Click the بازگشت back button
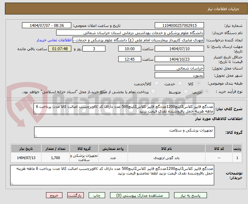248x204 pixels. [76, 195]
